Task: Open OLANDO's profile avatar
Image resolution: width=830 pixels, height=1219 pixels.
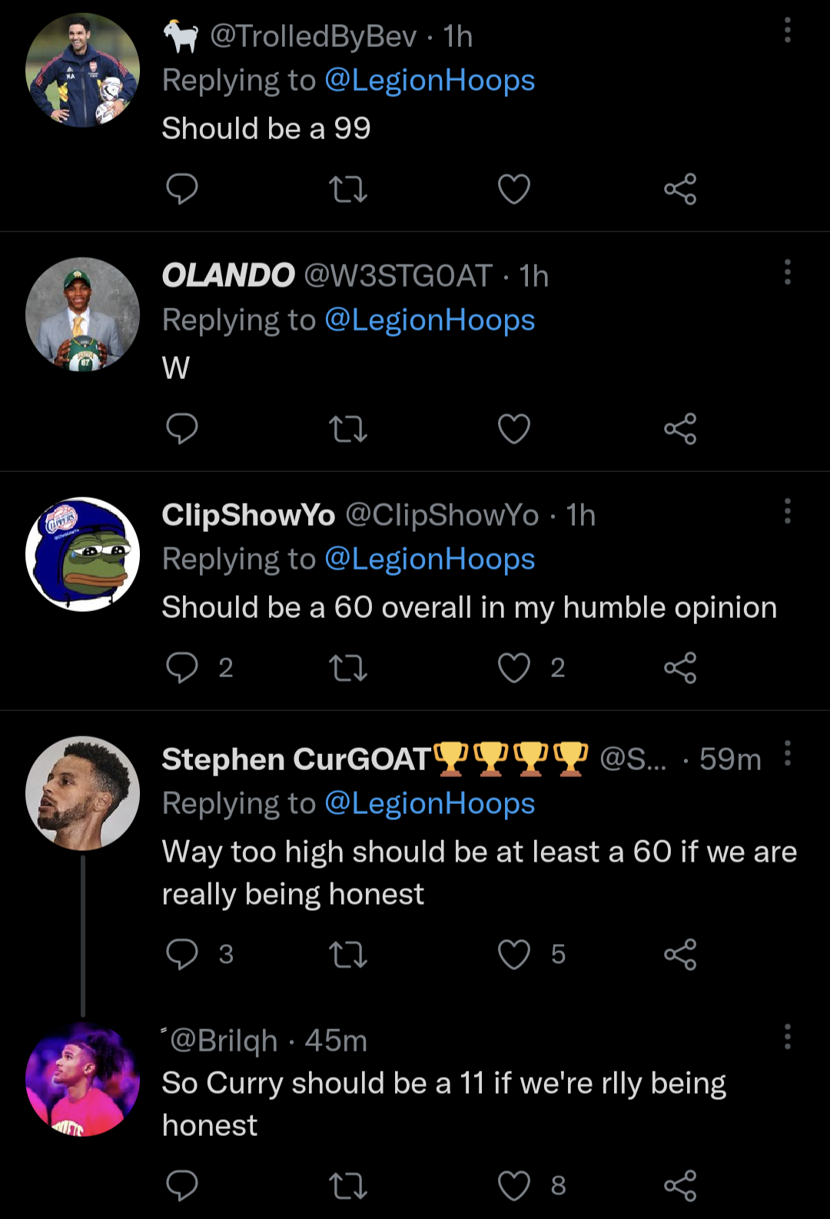Action: [x=83, y=314]
